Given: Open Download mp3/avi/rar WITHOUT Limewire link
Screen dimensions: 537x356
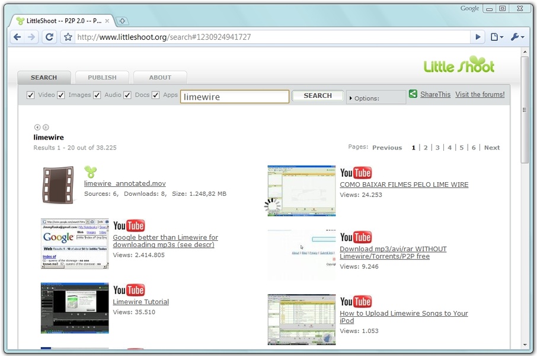Looking at the screenshot, I should click(393, 253).
